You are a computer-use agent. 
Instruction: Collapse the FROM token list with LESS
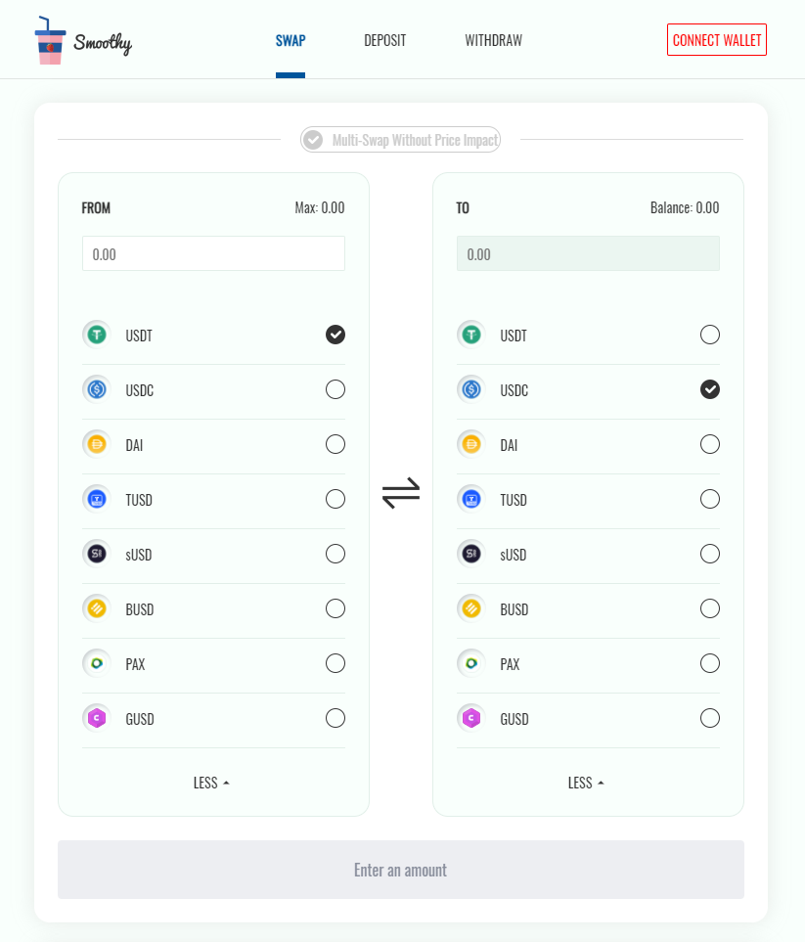pyautogui.click(x=212, y=783)
